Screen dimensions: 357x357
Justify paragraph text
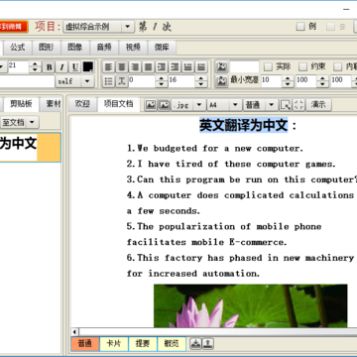148,67
